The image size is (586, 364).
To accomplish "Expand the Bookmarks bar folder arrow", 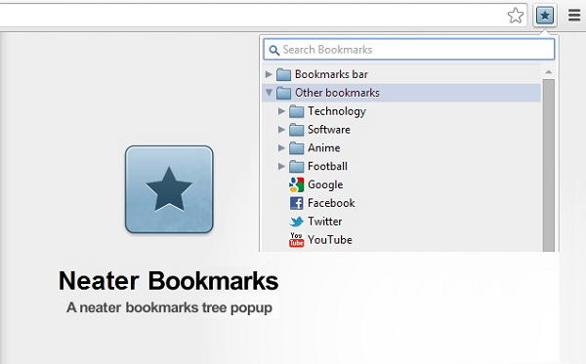I will point(269,74).
